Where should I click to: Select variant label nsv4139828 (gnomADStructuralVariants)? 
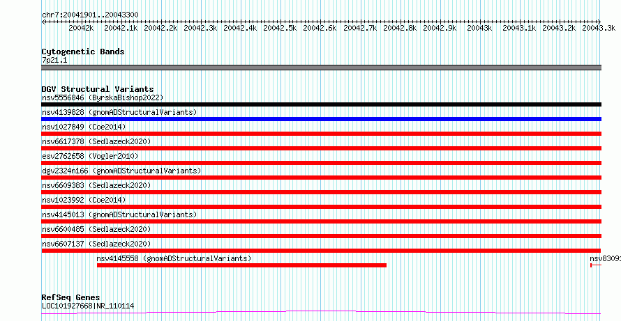click(119, 112)
